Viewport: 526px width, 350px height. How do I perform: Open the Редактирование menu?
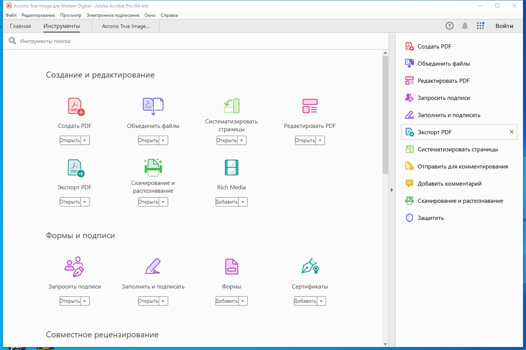coord(38,15)
